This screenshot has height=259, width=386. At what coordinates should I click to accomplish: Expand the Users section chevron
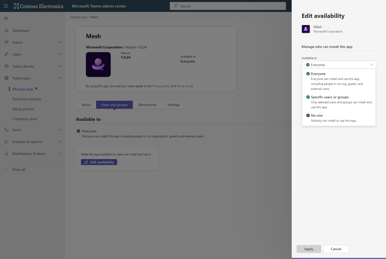click(60, 54)
